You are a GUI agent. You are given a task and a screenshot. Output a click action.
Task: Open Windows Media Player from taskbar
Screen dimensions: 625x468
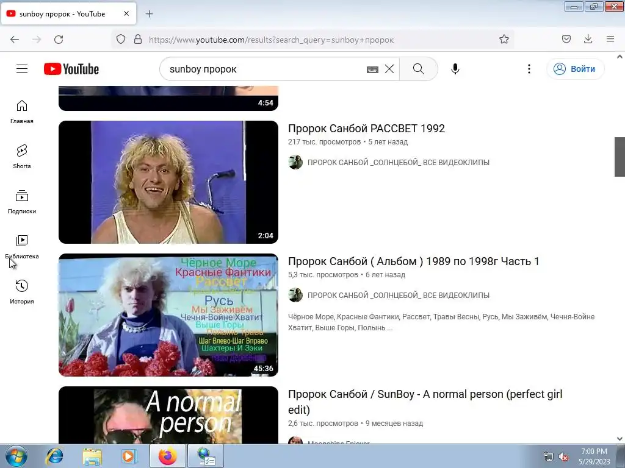129,456
